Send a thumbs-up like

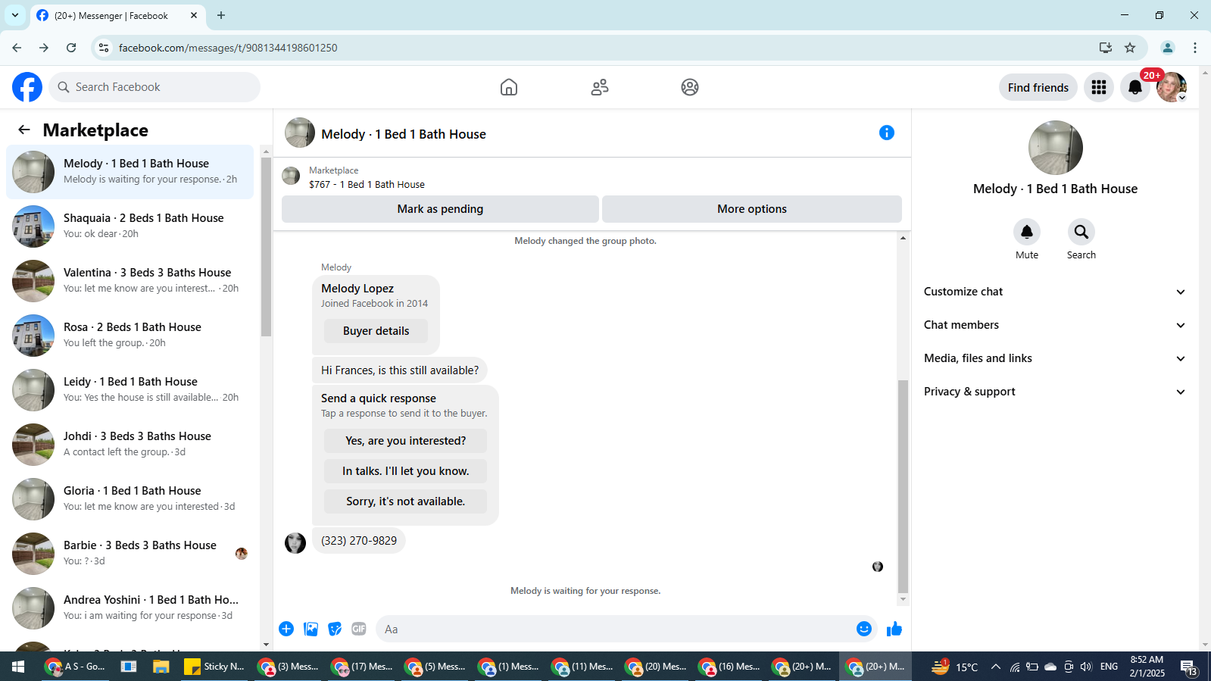[894, 629]
